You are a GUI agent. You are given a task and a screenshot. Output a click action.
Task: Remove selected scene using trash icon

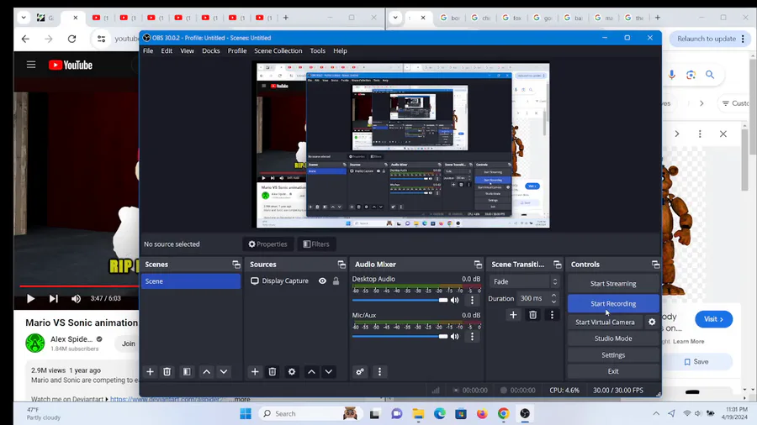[x=167, y=372]
